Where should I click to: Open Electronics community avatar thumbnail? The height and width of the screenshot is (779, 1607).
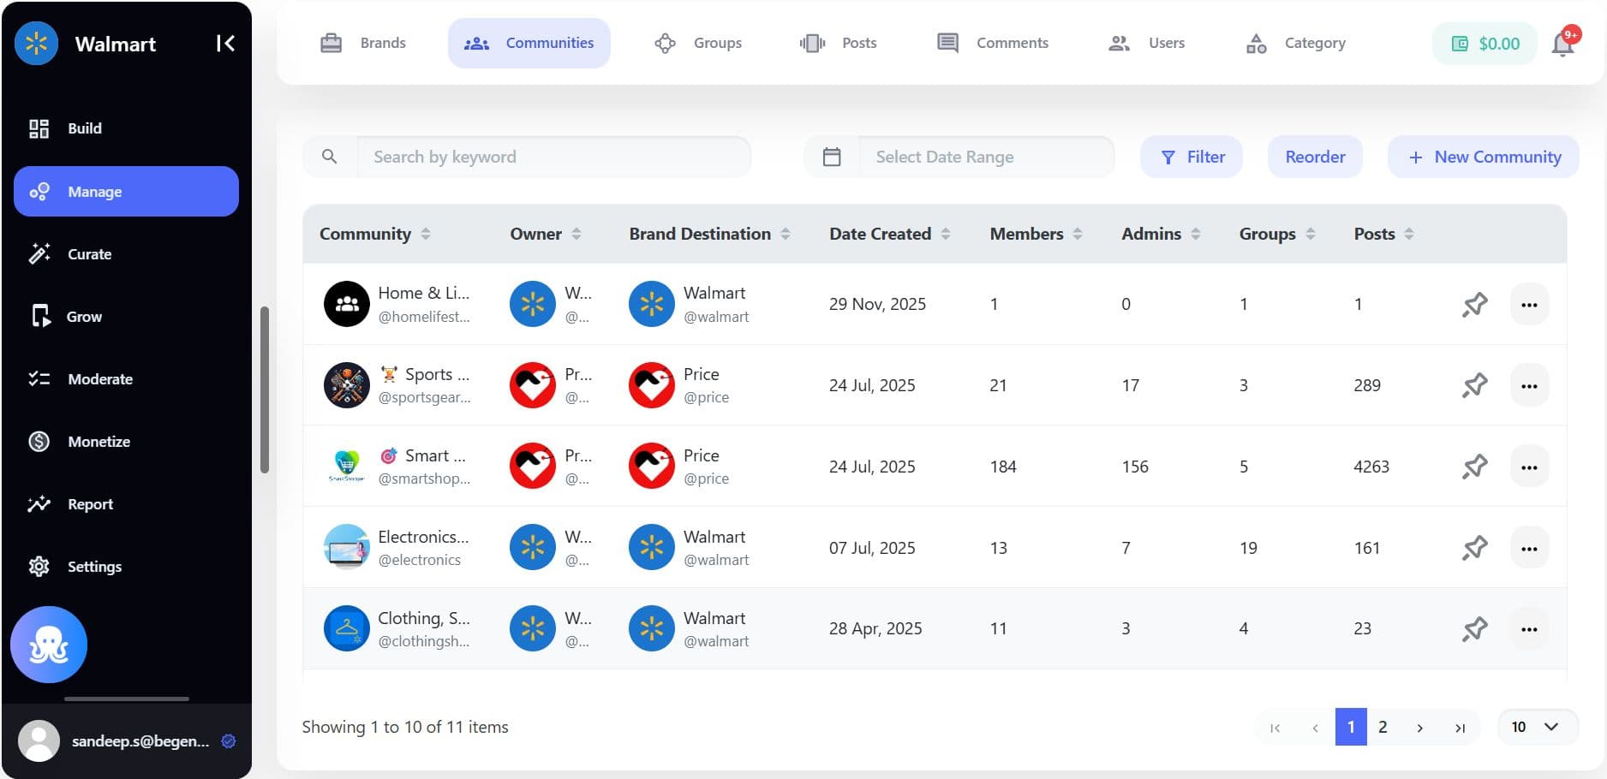pyautogui.click(x=347, y=548)
